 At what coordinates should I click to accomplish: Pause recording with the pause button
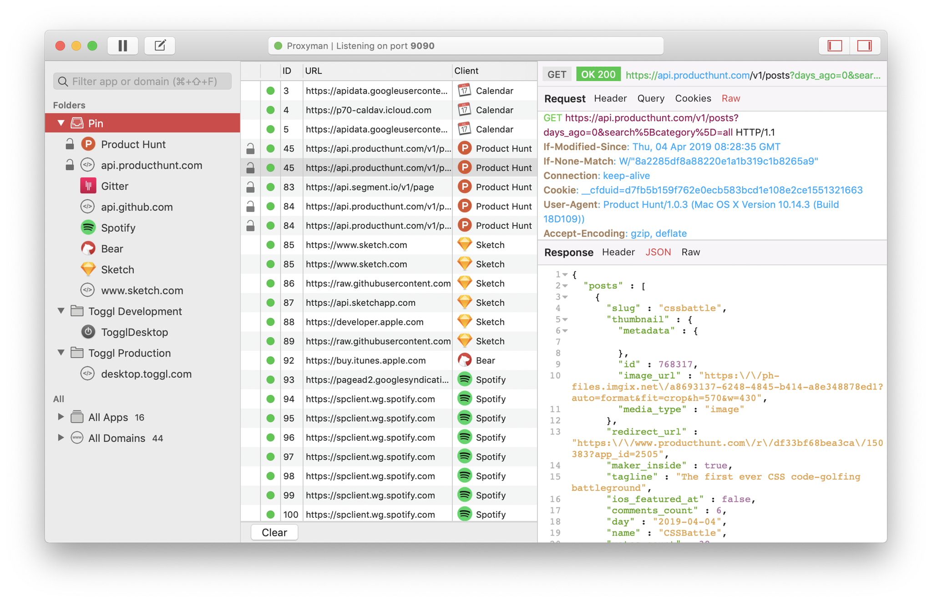click(x=123, y=46)
